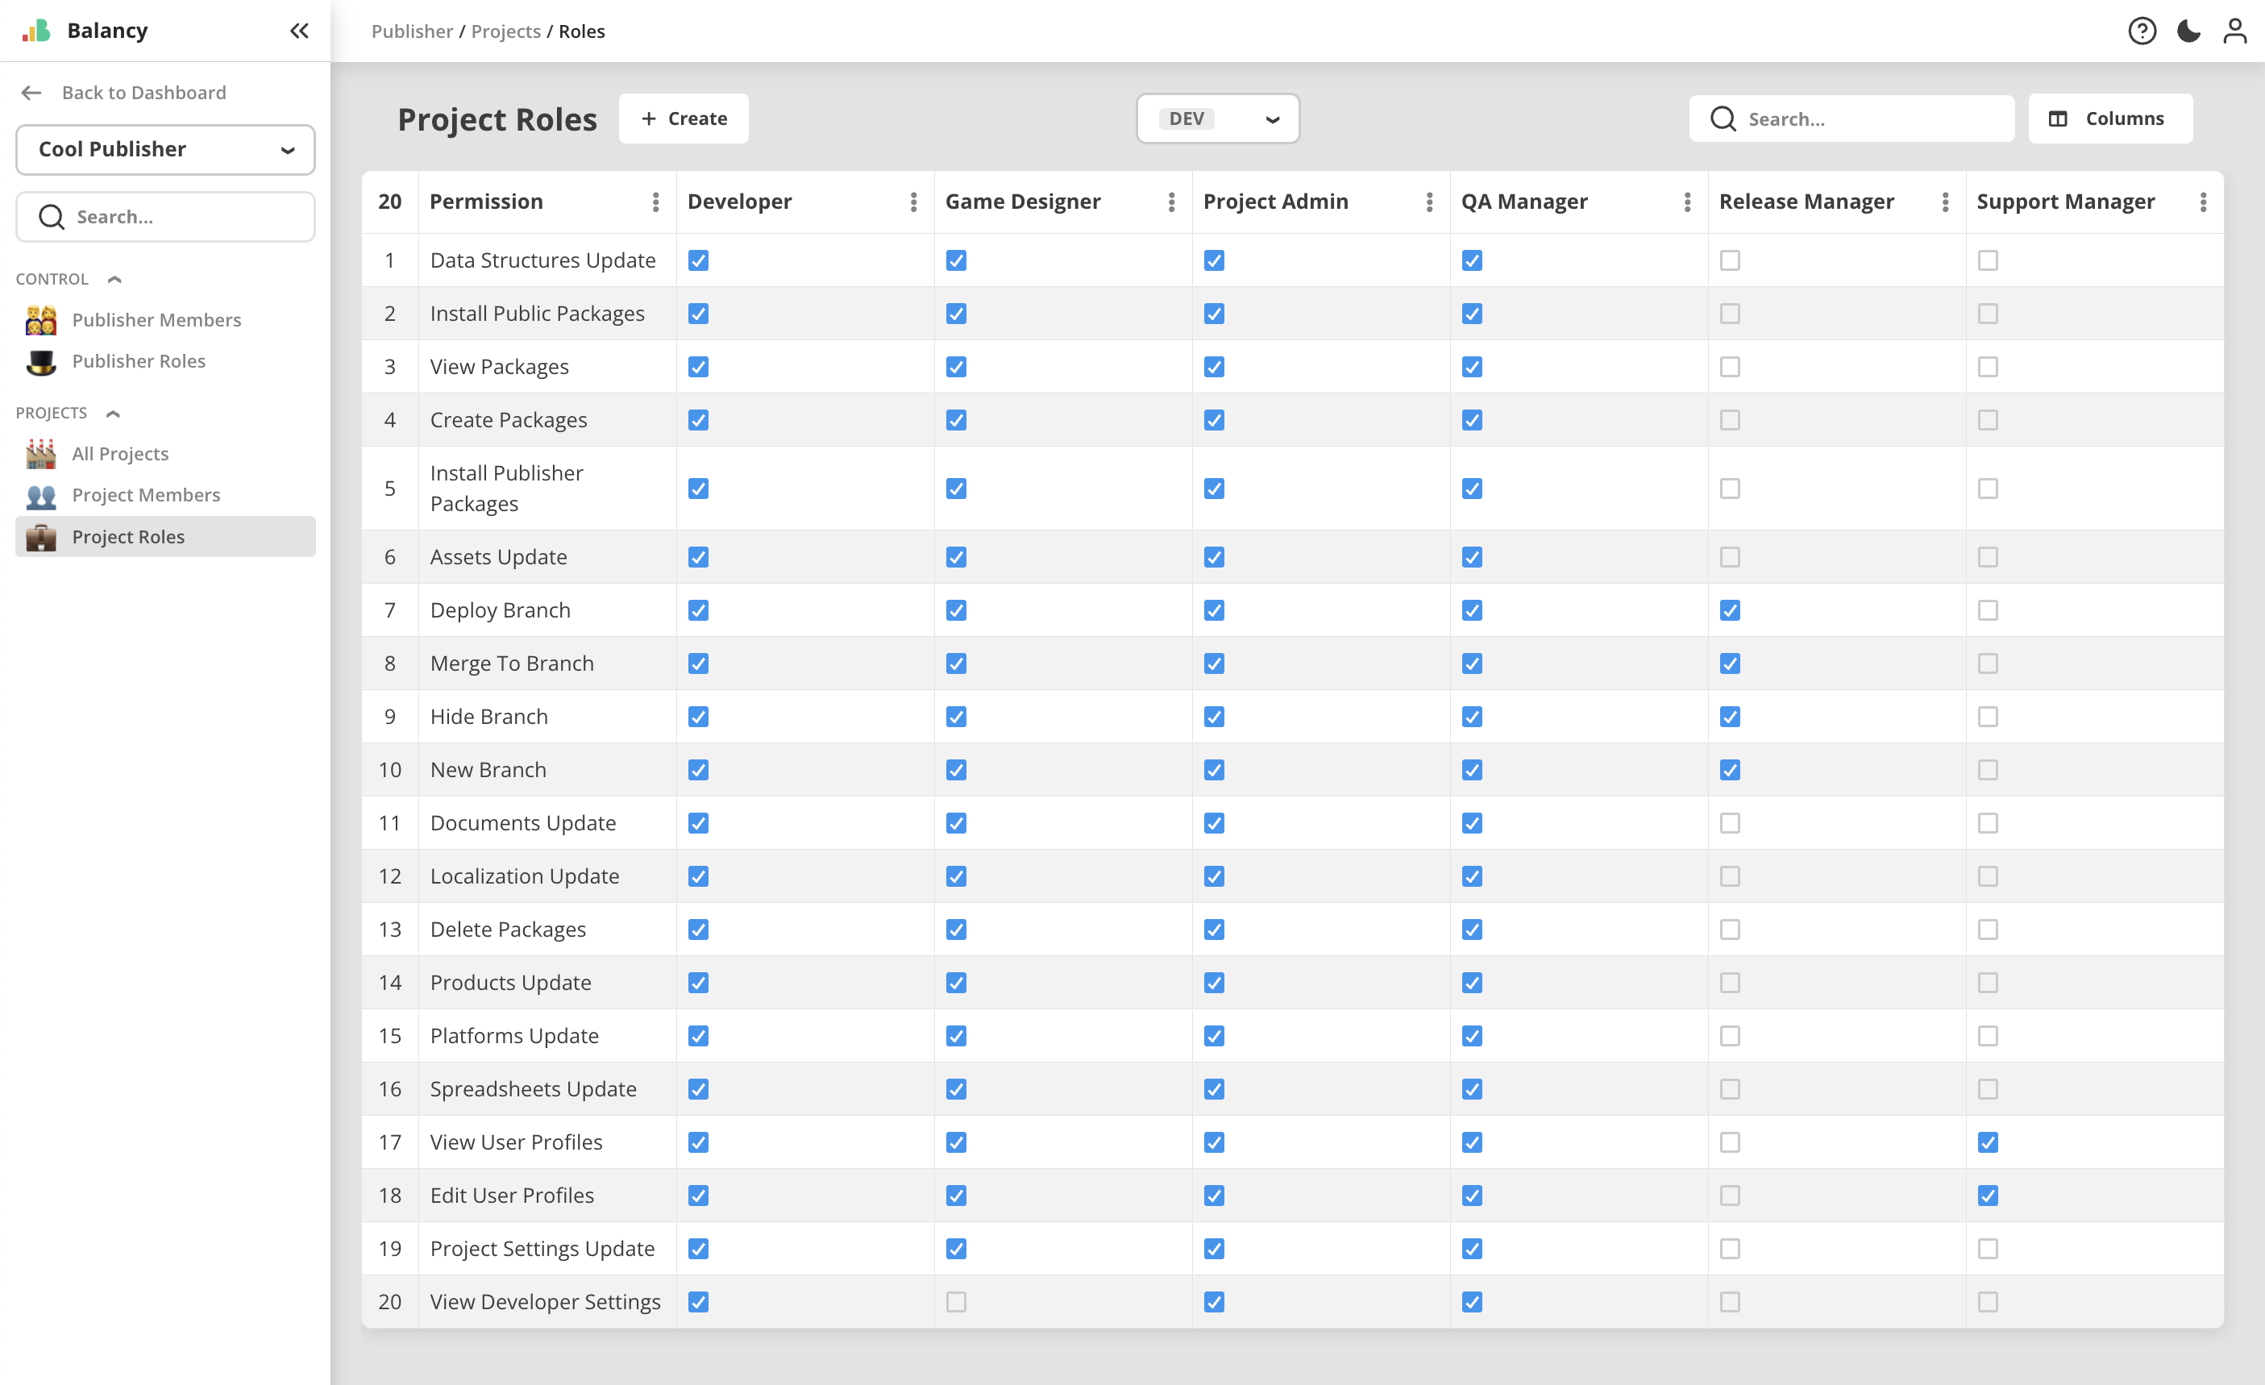Open the DEV environment dropdown

(x=1217, y=118)
